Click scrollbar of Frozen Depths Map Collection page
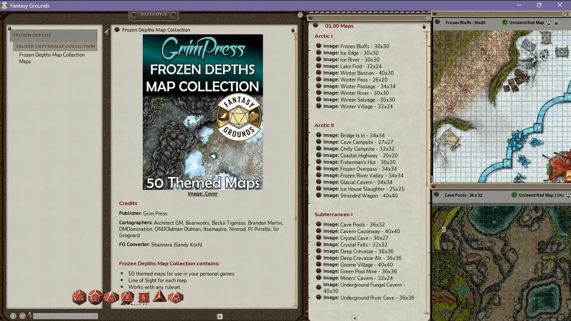This screenshot has width=571, height=321. (295, 169)
